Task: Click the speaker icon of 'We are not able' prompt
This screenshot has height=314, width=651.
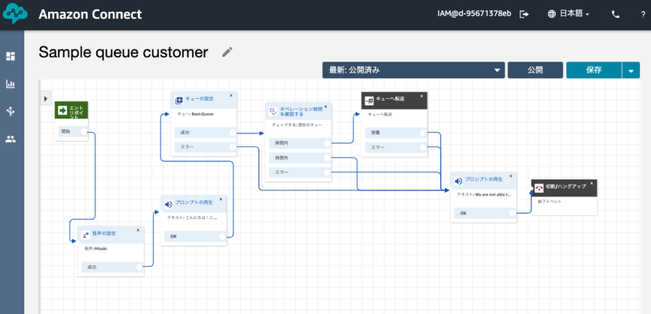Action: point(458,181)
